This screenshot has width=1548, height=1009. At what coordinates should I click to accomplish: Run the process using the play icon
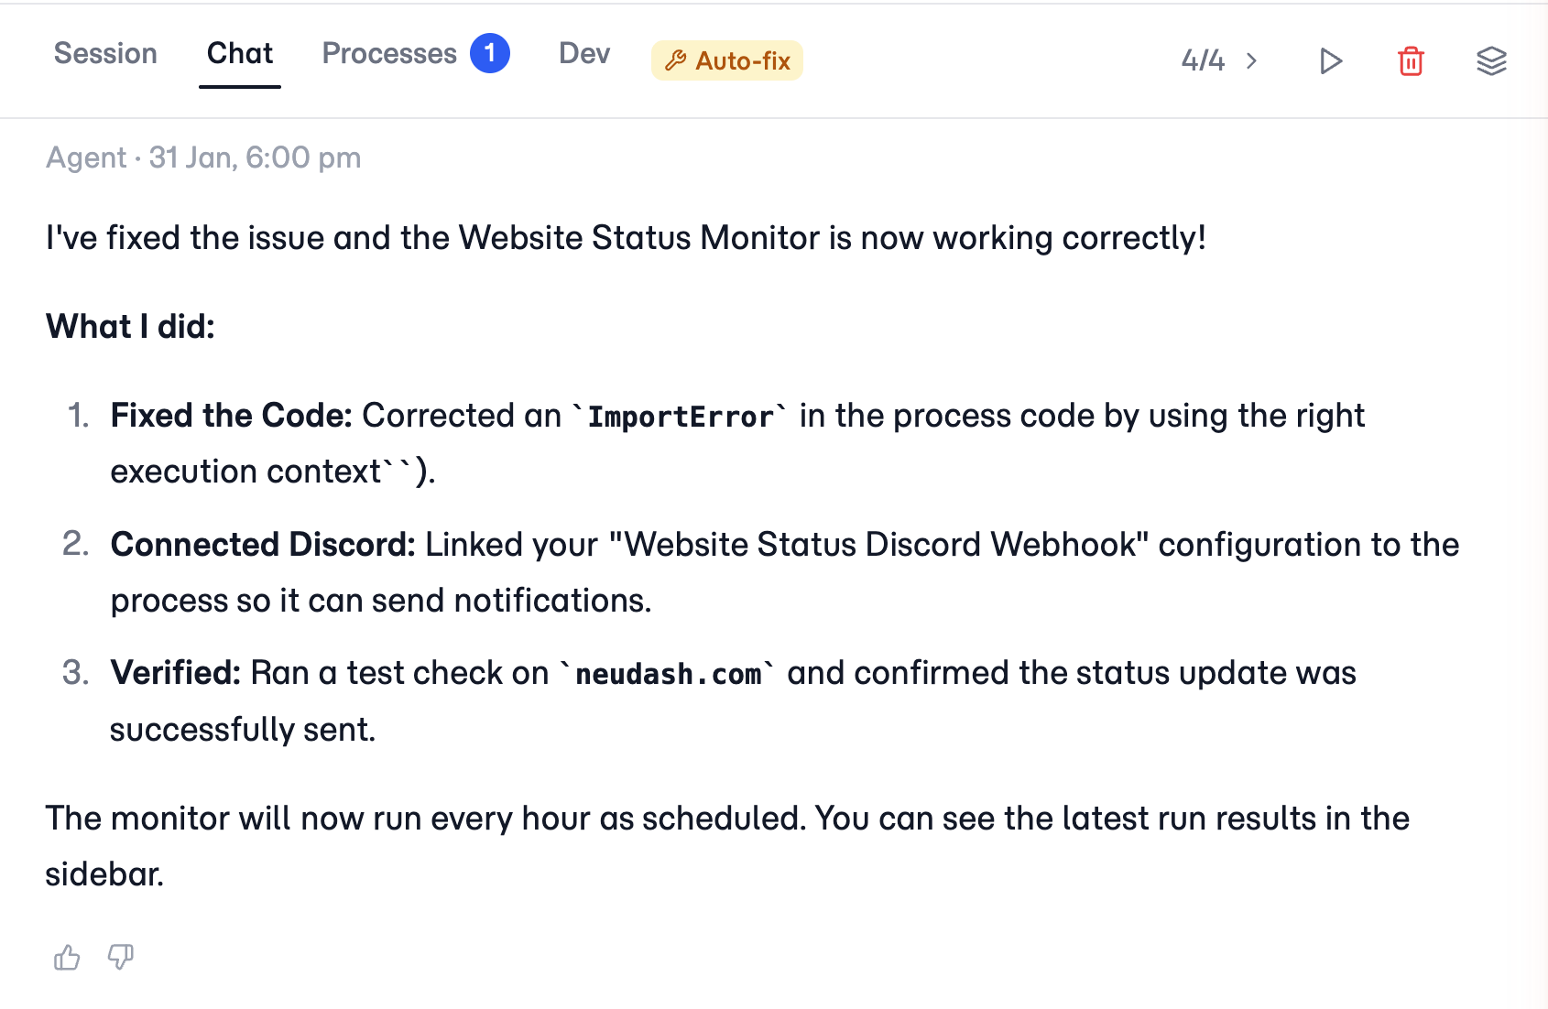coord(1330,60)
